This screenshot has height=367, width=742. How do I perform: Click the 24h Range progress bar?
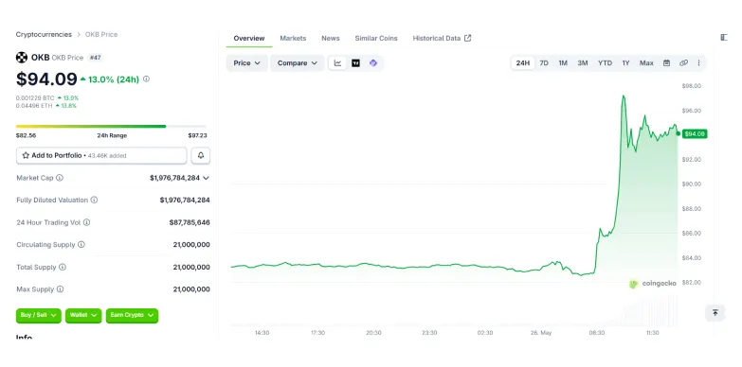point(111,126)
